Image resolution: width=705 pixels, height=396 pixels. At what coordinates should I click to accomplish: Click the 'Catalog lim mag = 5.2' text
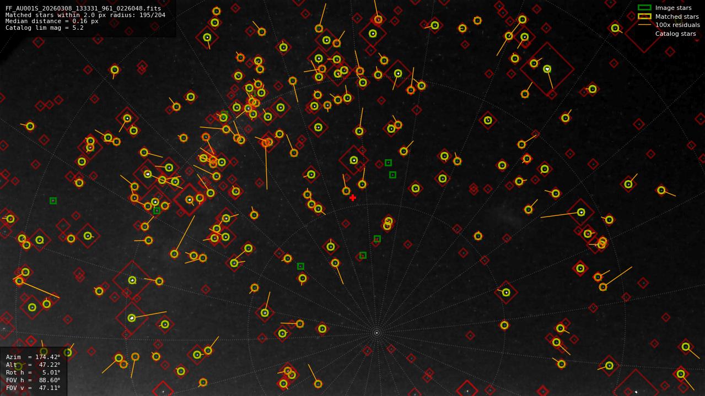click(45, 28)
